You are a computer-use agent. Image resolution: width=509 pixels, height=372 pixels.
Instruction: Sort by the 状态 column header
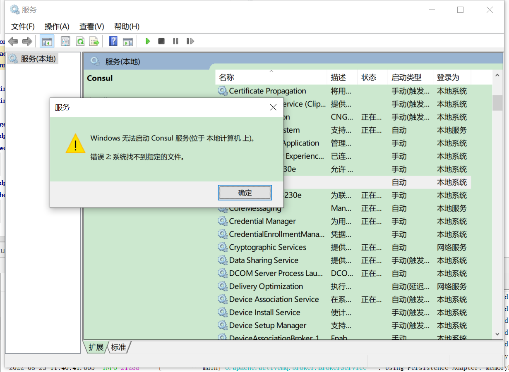(373, 77)
